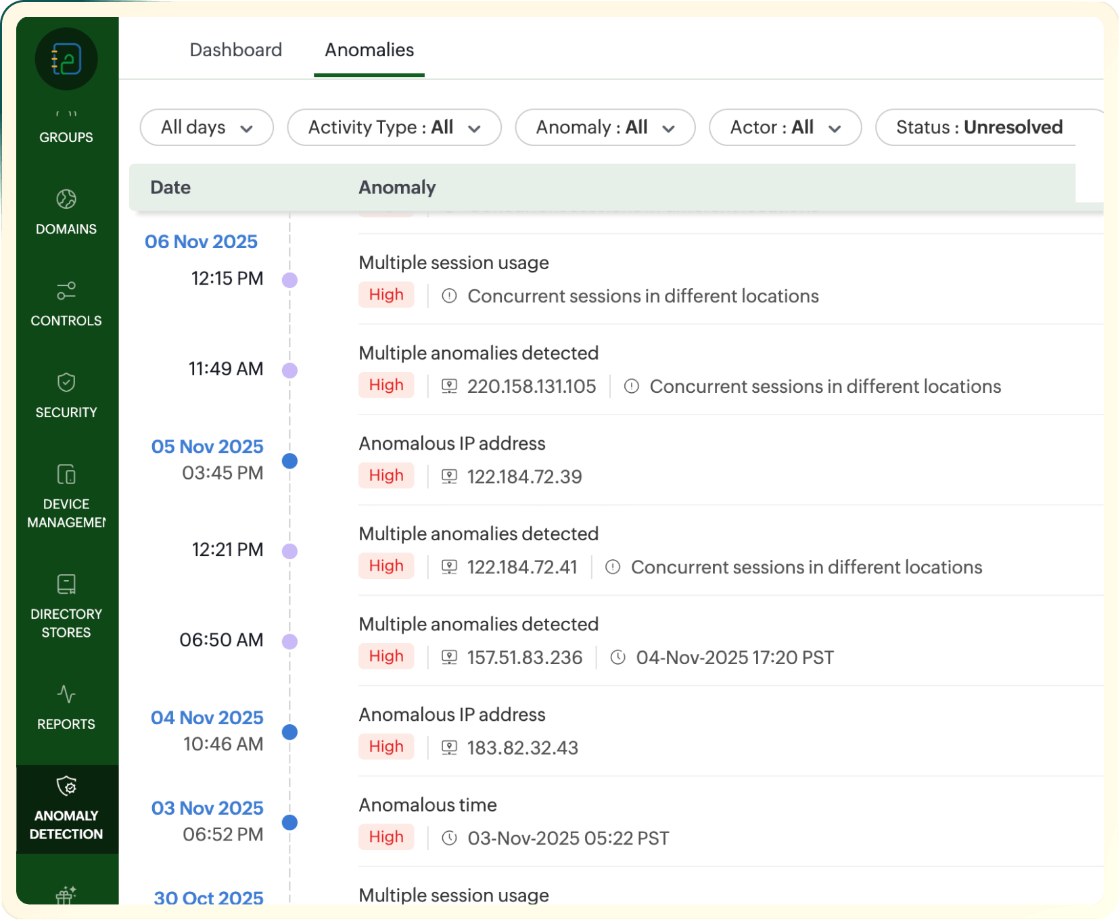Navigate to the Security section
Screen dimensions: 1120x921
pos(66,396)
